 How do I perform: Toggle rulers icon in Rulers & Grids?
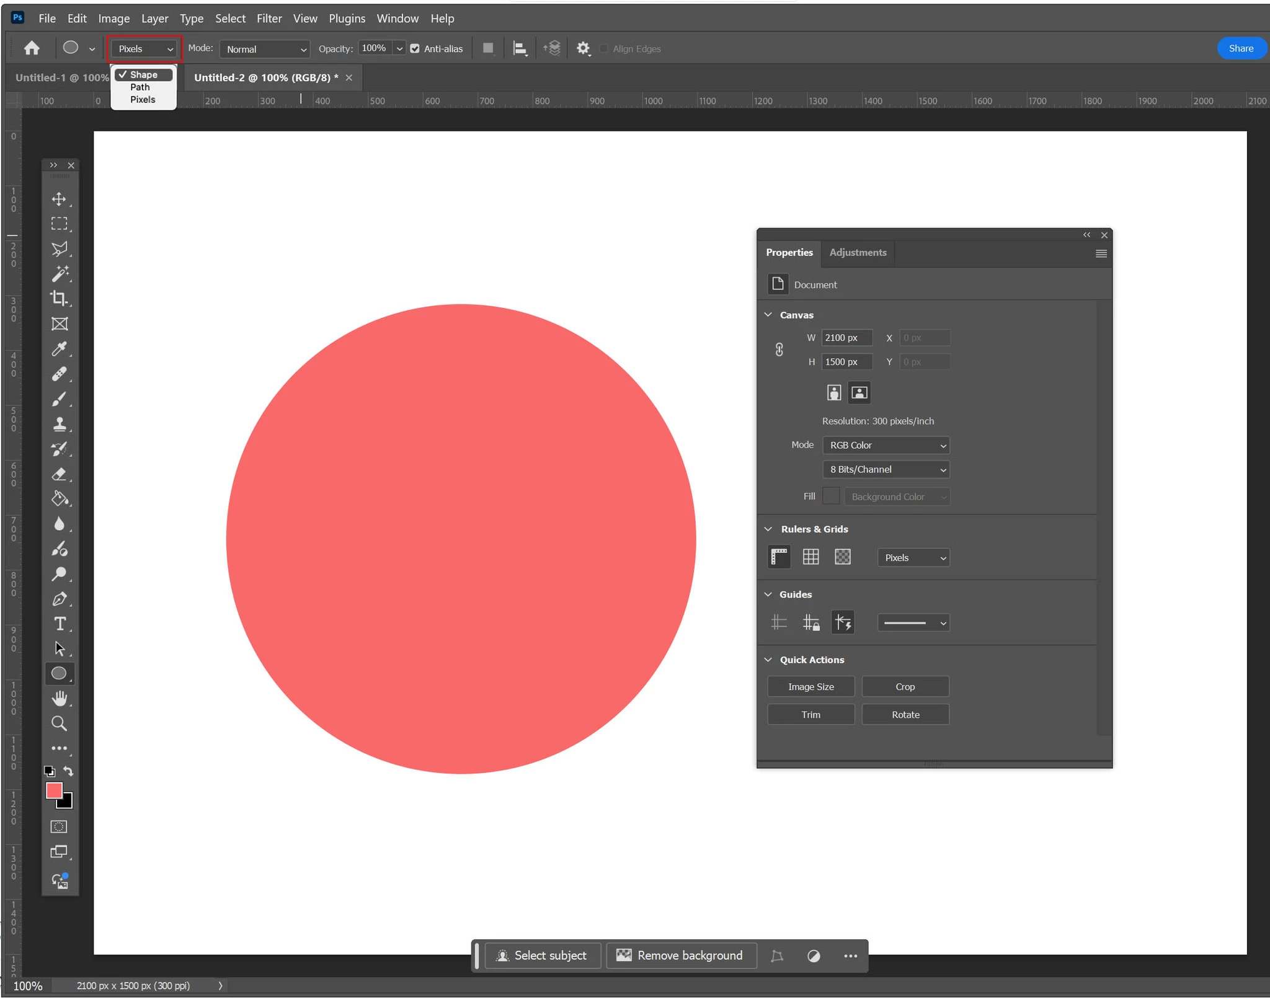[779, 557]
